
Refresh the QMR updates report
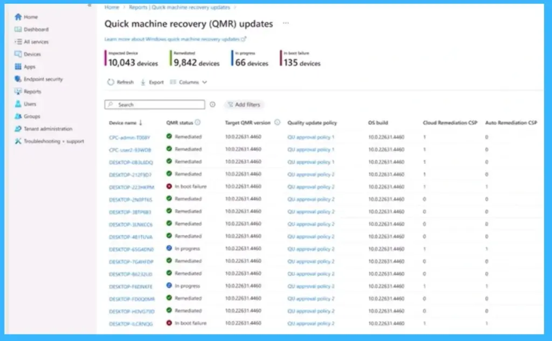120,82
